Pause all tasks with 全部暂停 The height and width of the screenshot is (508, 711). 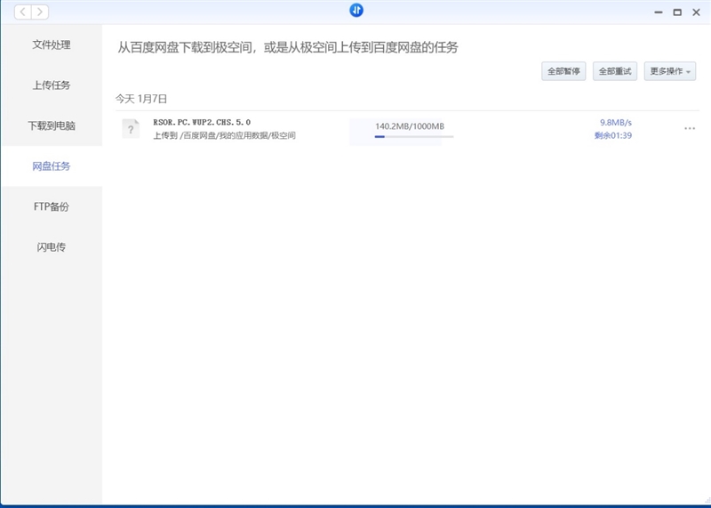563,71
